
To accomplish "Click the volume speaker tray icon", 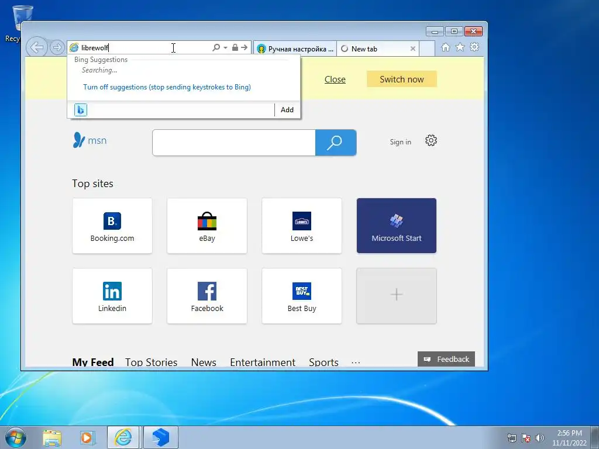I will coord(540,438).
